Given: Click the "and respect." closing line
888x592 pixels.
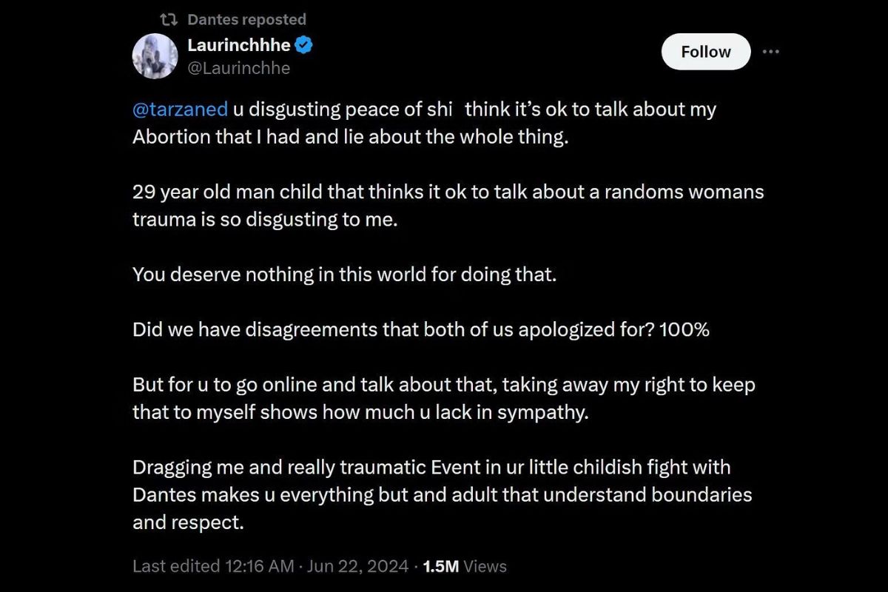Looking at the screenshot, I should tap(188, 522).
